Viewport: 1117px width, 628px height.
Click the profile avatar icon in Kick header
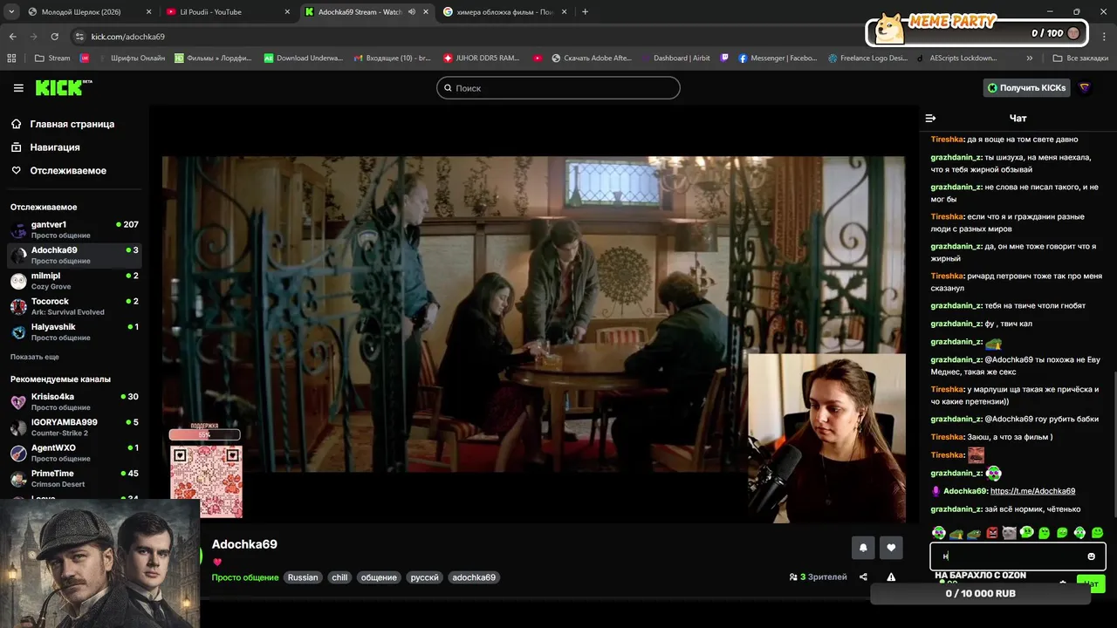(x=1085, y=88)
